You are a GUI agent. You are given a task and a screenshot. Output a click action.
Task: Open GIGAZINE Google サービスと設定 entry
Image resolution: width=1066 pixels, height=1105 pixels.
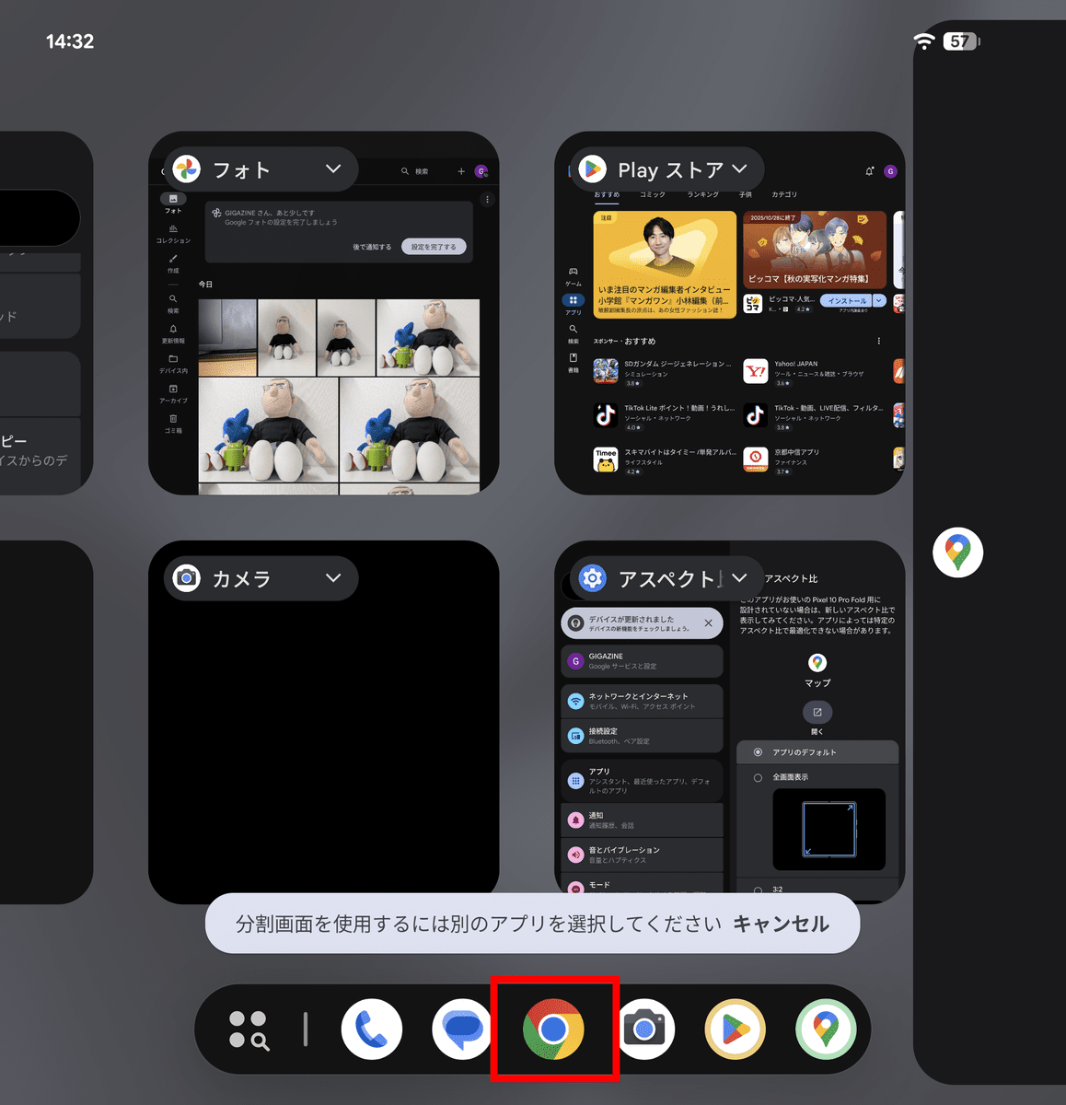[x=642, y=661]
